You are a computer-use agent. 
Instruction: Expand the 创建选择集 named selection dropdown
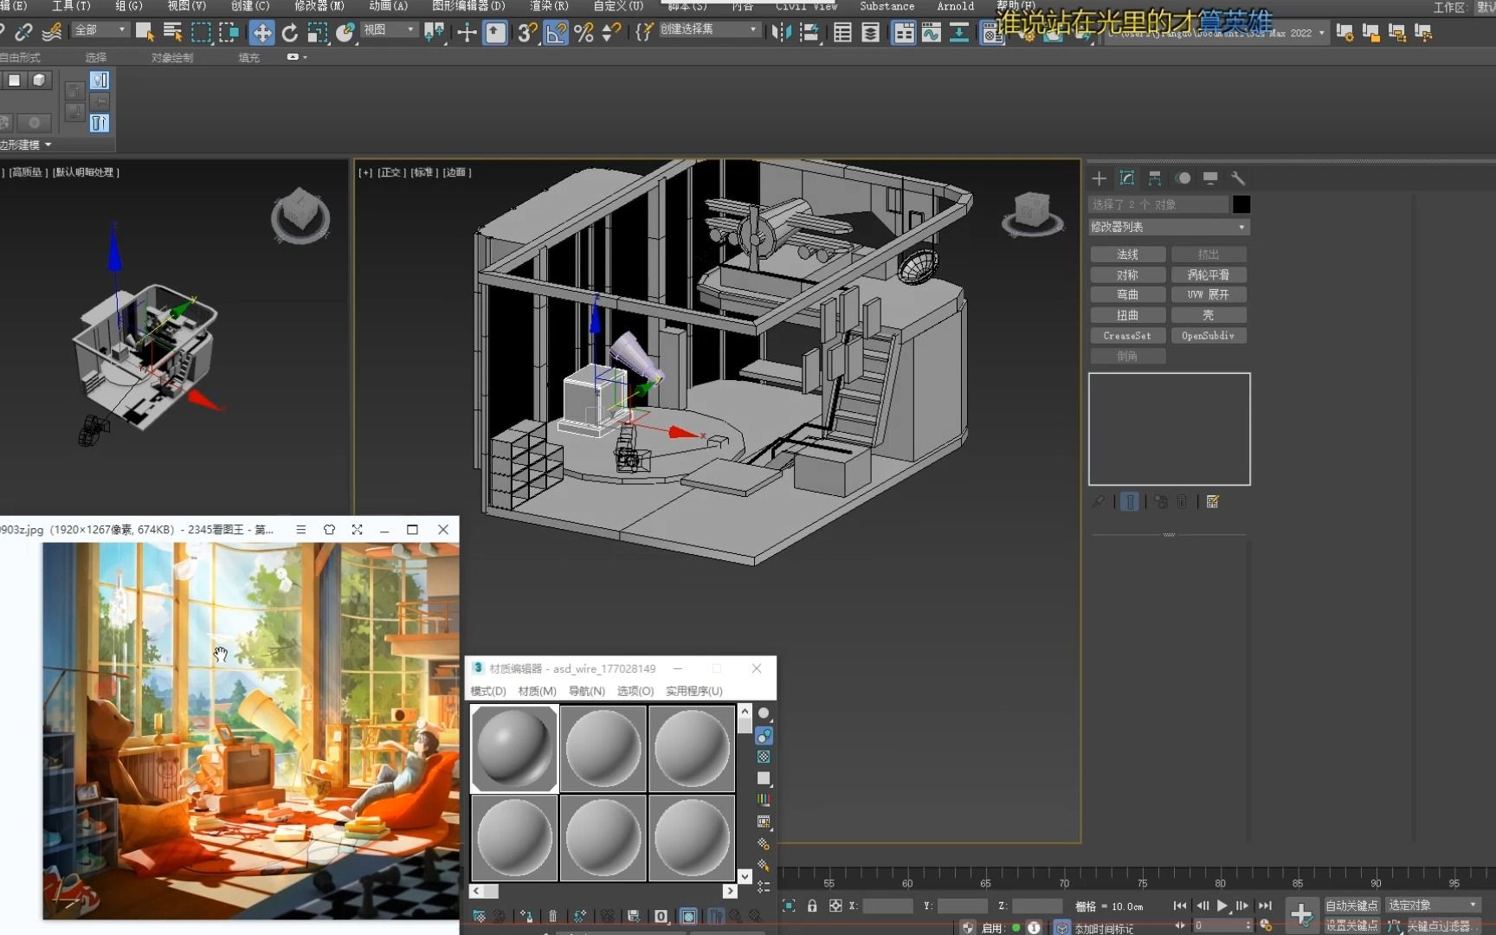(x=752, y=29)
